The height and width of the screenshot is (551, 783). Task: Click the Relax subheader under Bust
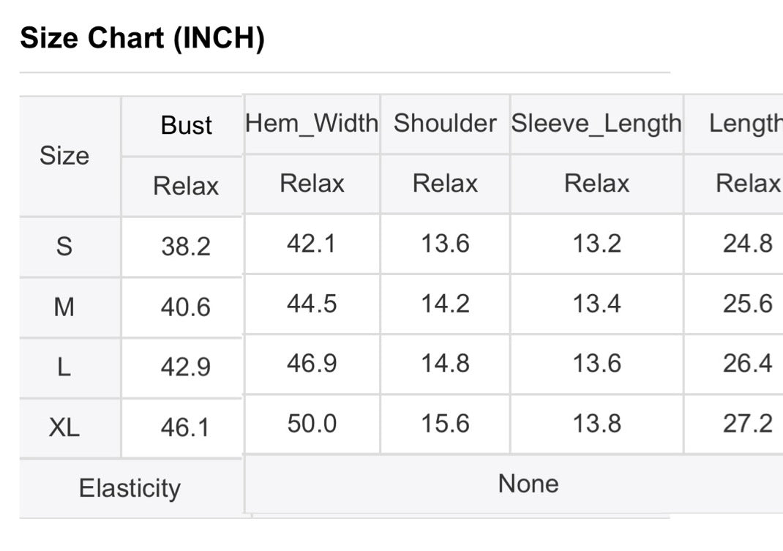click(186, 186)
